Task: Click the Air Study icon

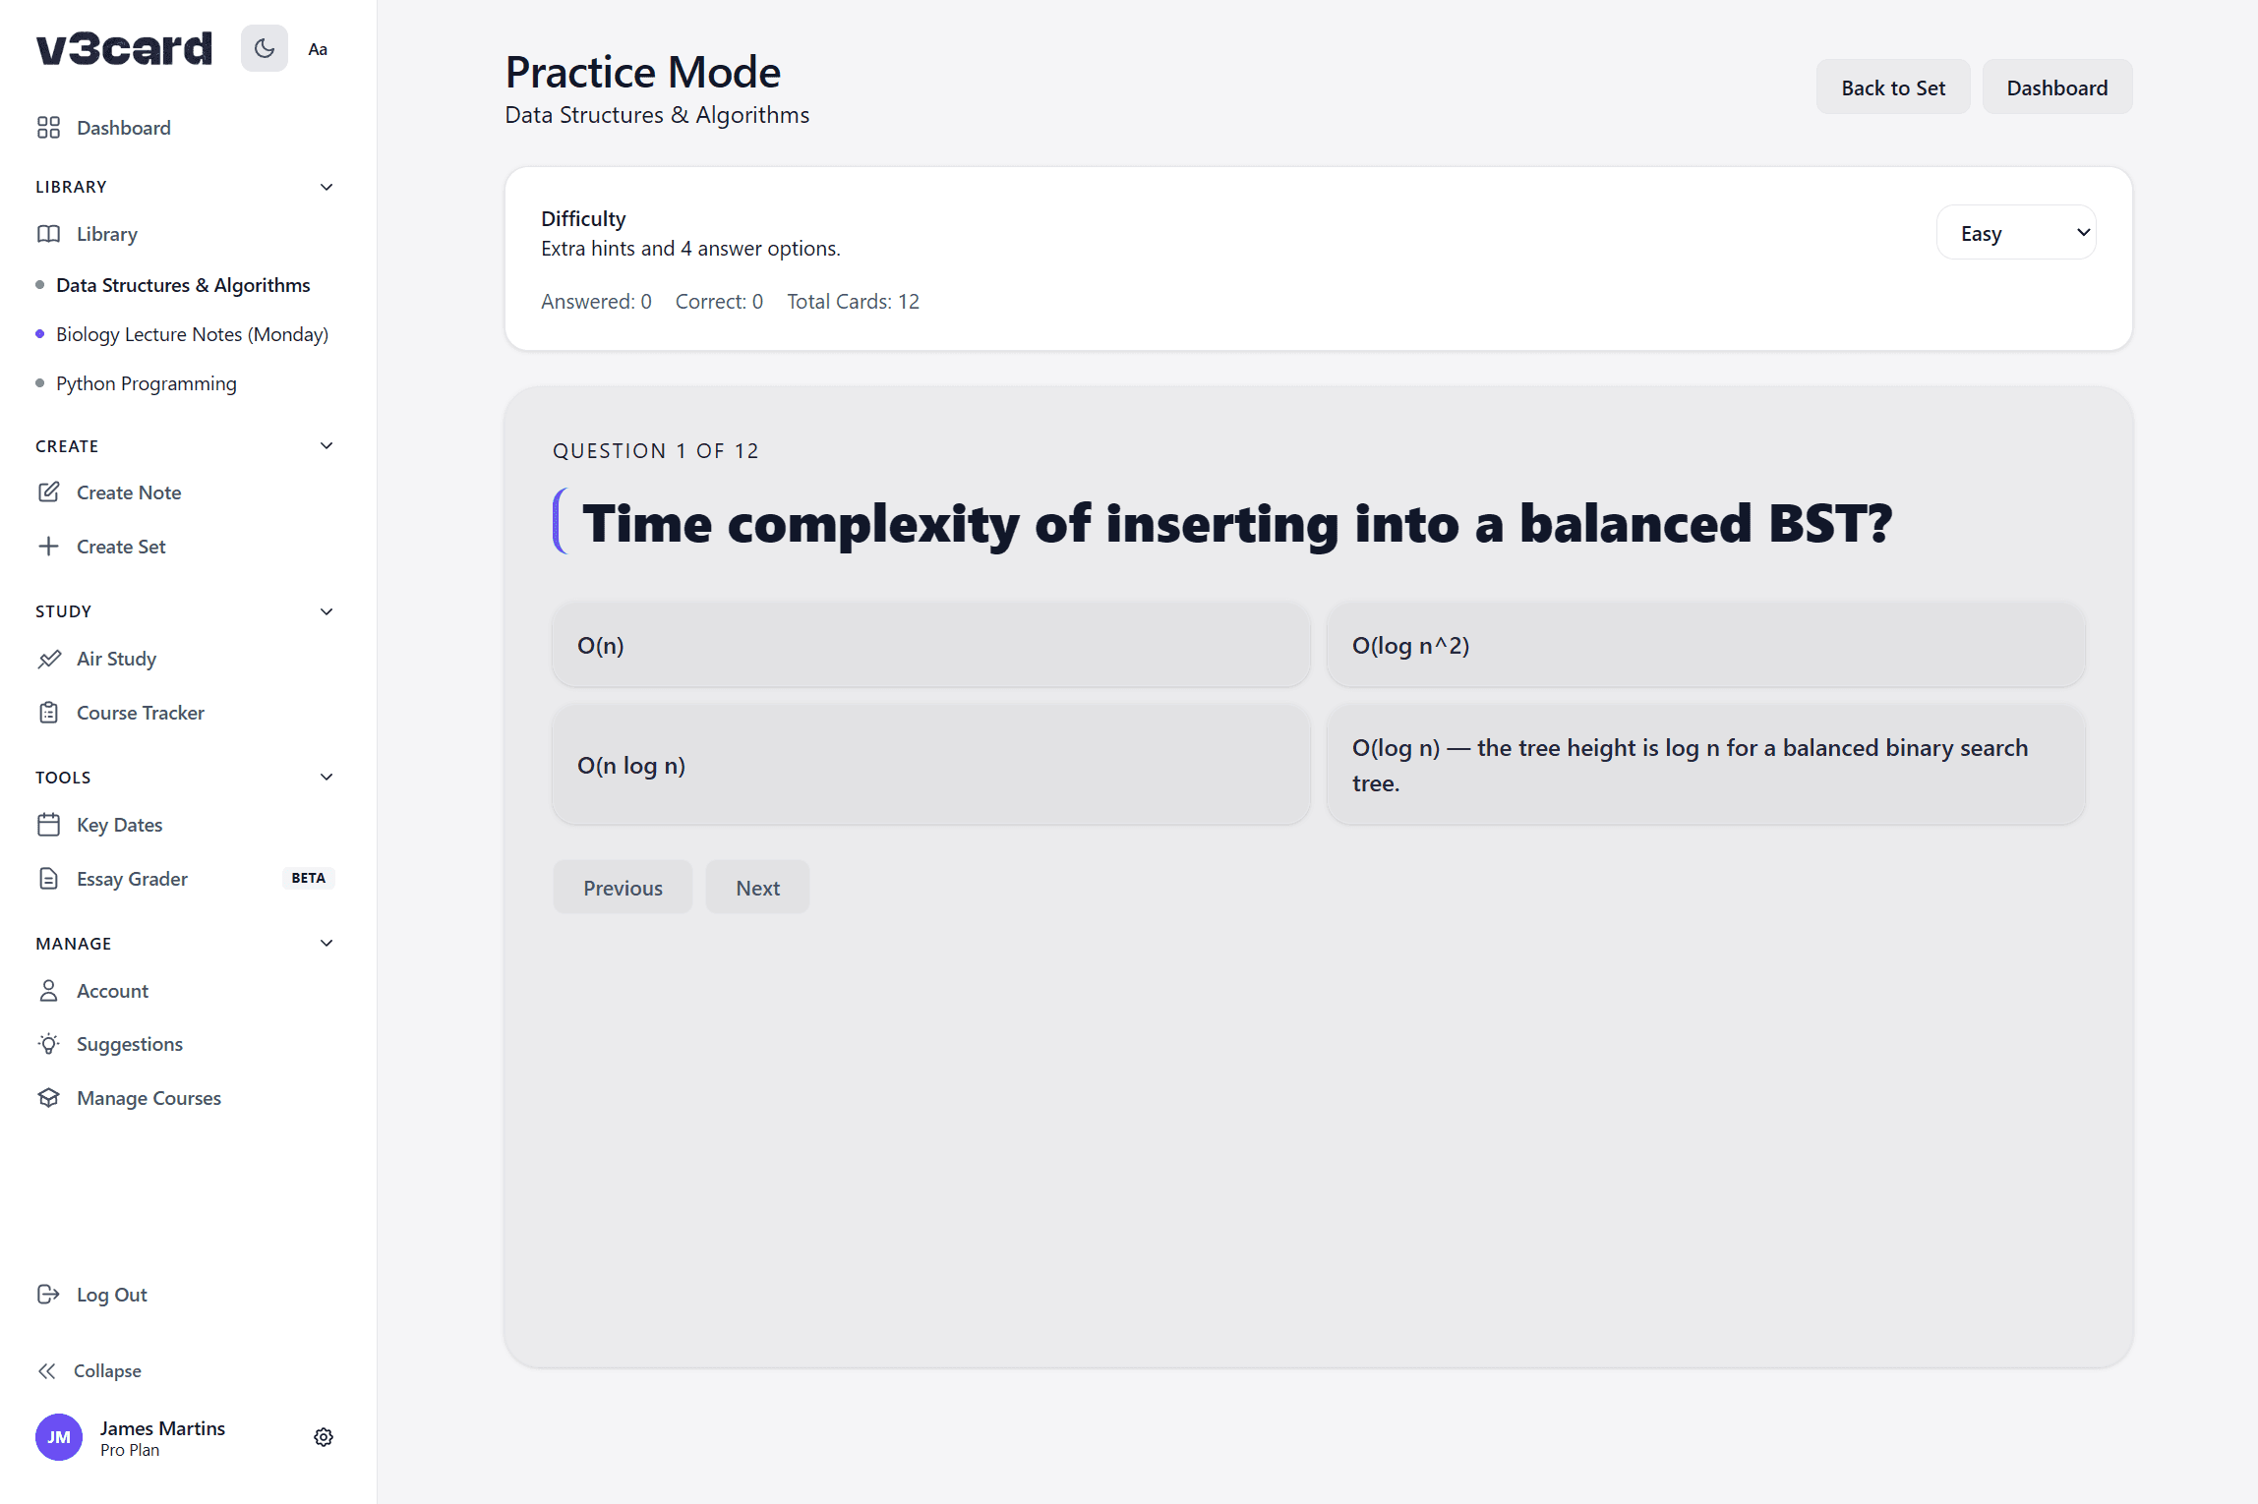Action: (49, 659)
